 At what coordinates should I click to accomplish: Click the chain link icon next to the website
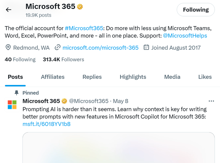tap(58, 47)
